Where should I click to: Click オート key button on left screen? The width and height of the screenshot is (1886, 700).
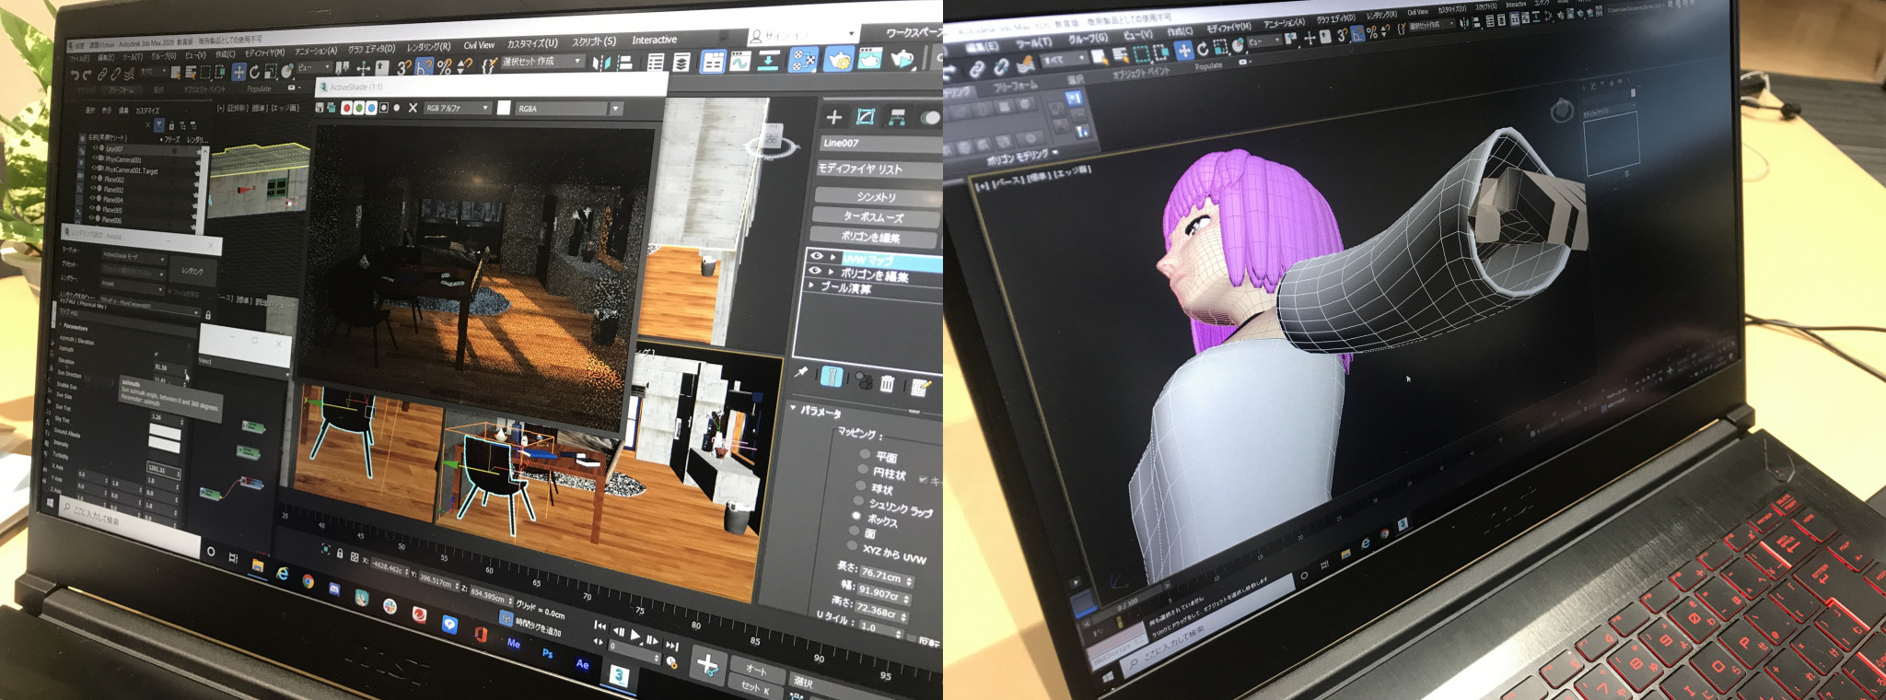pyautogui.click(x=757, y=669)
